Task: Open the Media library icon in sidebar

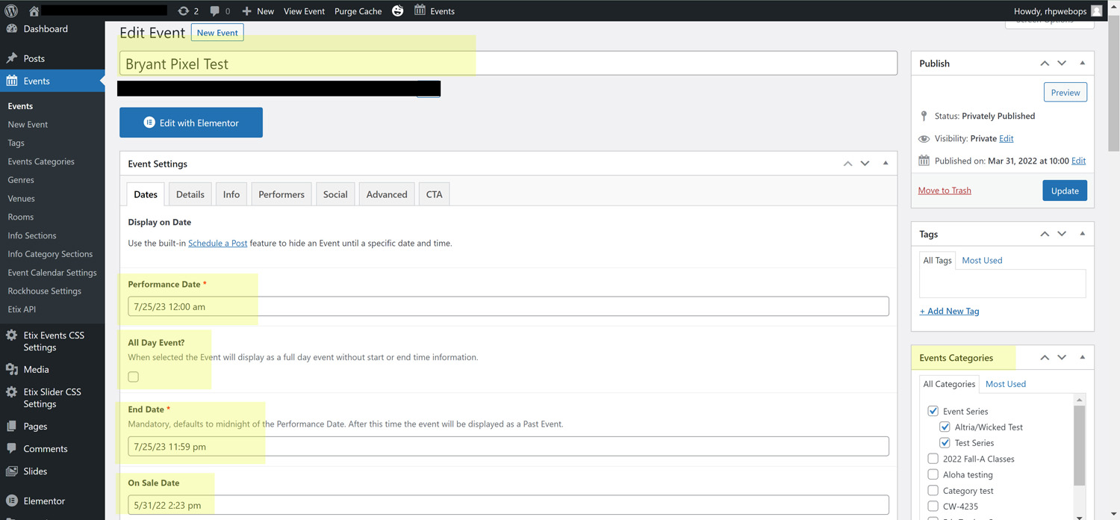Action: pos(12,369)
